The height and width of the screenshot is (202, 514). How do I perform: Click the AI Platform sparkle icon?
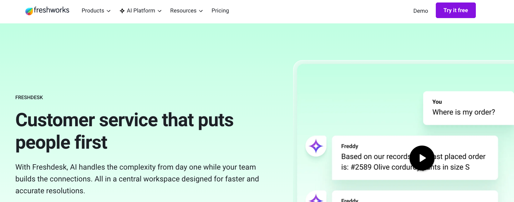pos(122,11)
